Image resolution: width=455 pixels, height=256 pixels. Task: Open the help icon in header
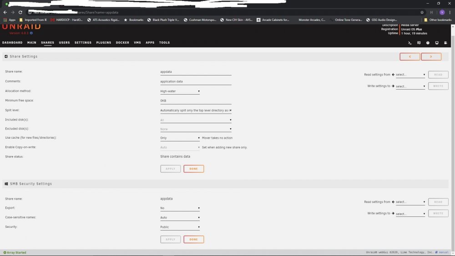coord(428,43)
